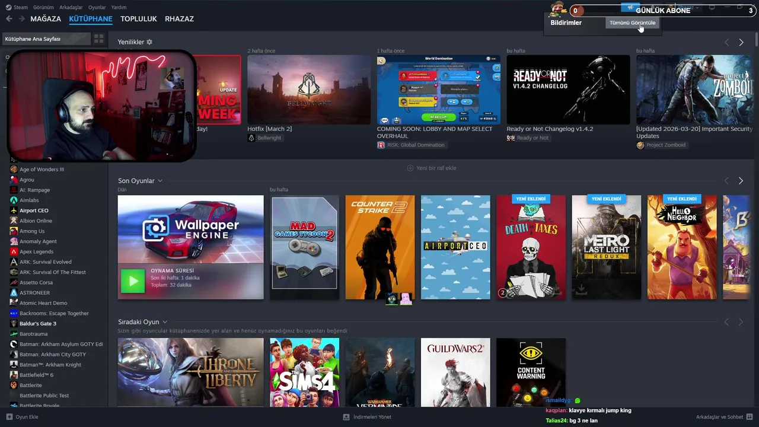
Task: Click the Barotrauma icon in game list
Action: tap(14, 334)
